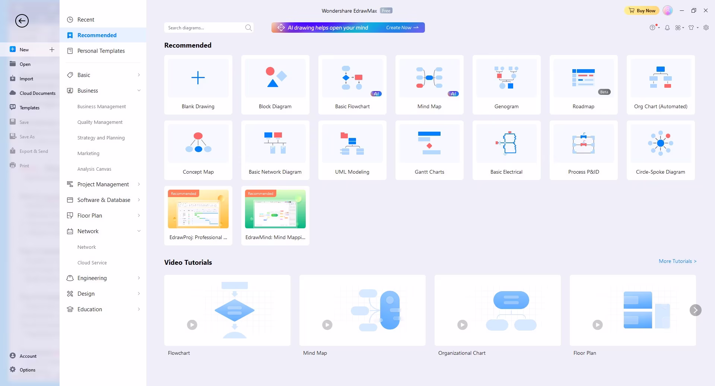The image size is (715, 386).
Task: Open the apps grid icon in header
Action: click(x=678, y=28)
